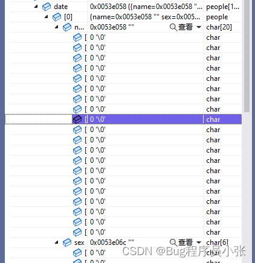Click magnifier icon in the n... row
The image size is (255, 263).
pos(173,27)
